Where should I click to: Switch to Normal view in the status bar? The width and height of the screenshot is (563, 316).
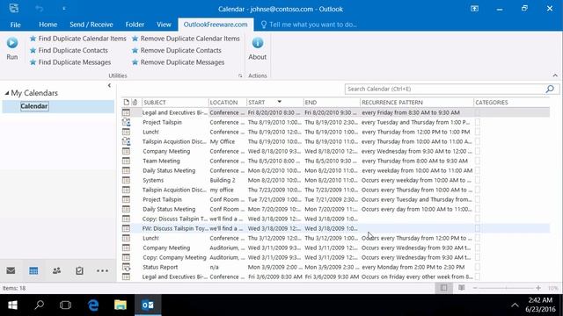click(x=443, y=288)
